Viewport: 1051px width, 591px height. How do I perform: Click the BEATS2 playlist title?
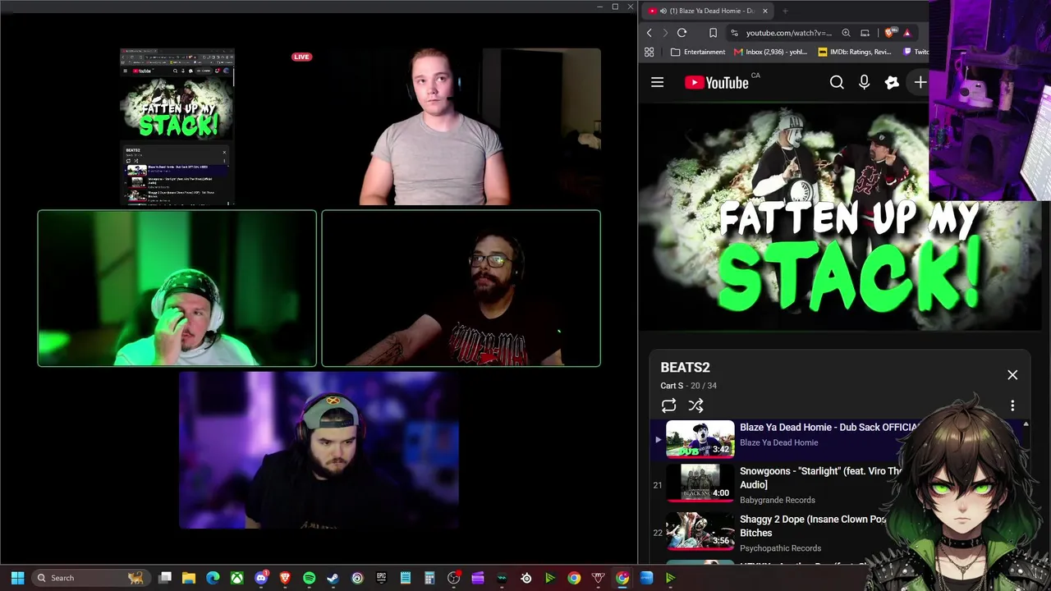pyautogui.click(x=685, y=368)
